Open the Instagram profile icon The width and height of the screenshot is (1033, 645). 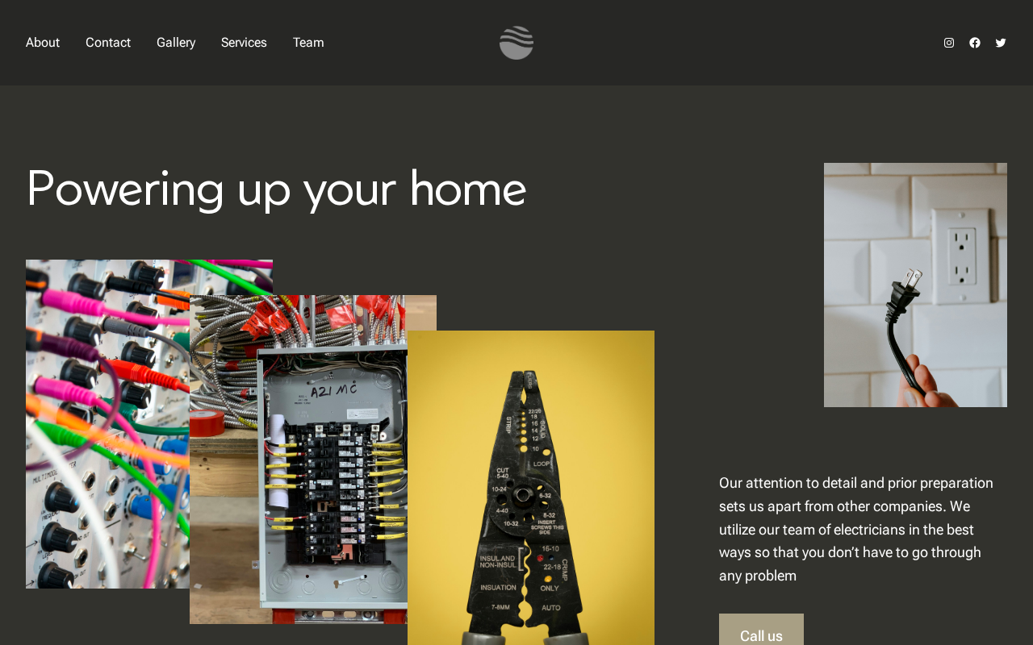[949, 43]
